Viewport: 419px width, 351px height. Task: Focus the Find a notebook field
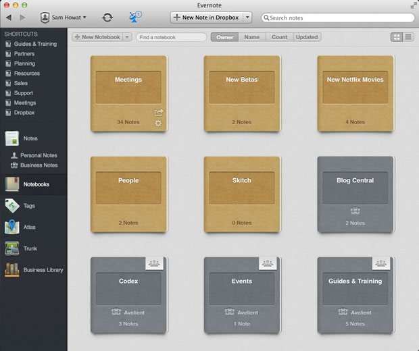pyautogui.click(x=171, y=37)
